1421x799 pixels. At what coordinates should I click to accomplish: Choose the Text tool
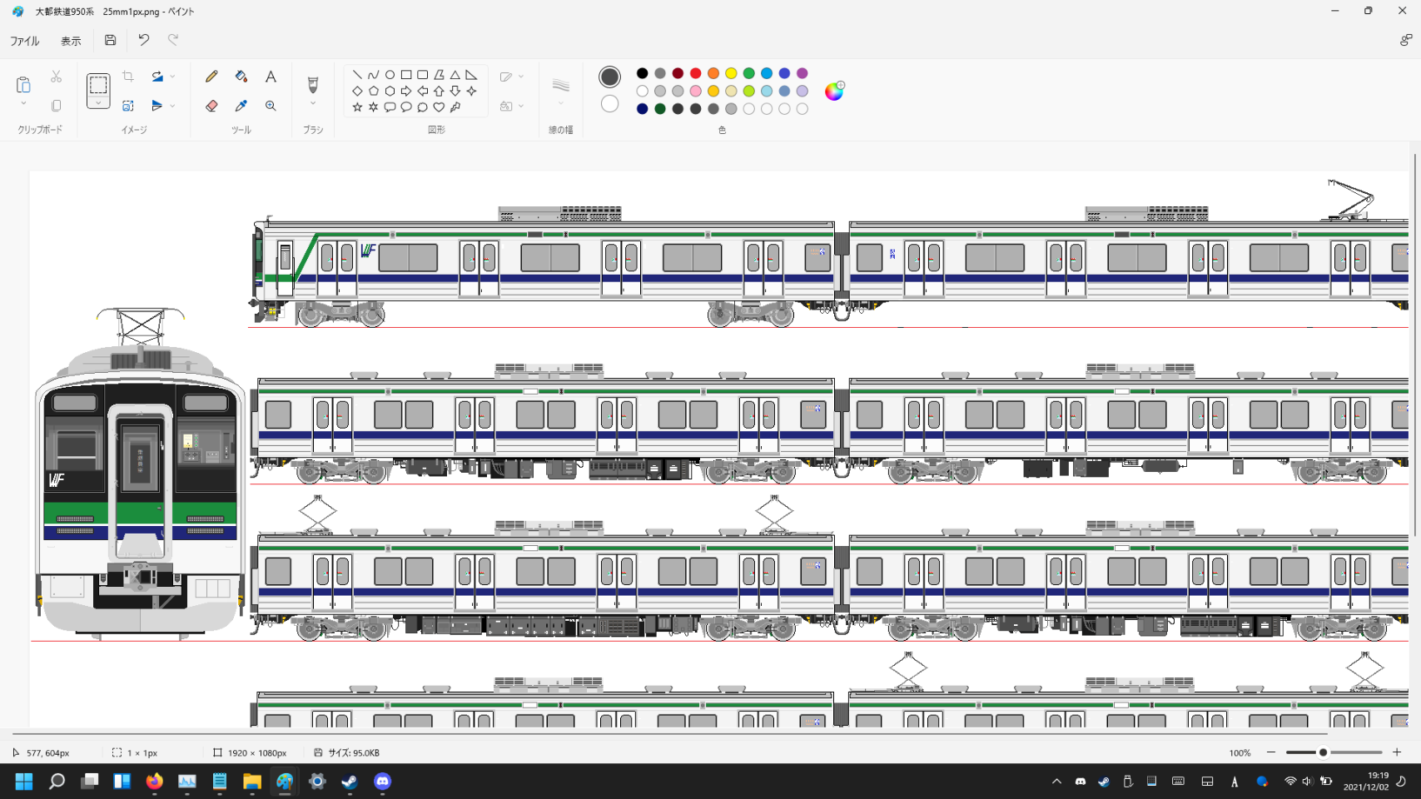click(271, 77)
